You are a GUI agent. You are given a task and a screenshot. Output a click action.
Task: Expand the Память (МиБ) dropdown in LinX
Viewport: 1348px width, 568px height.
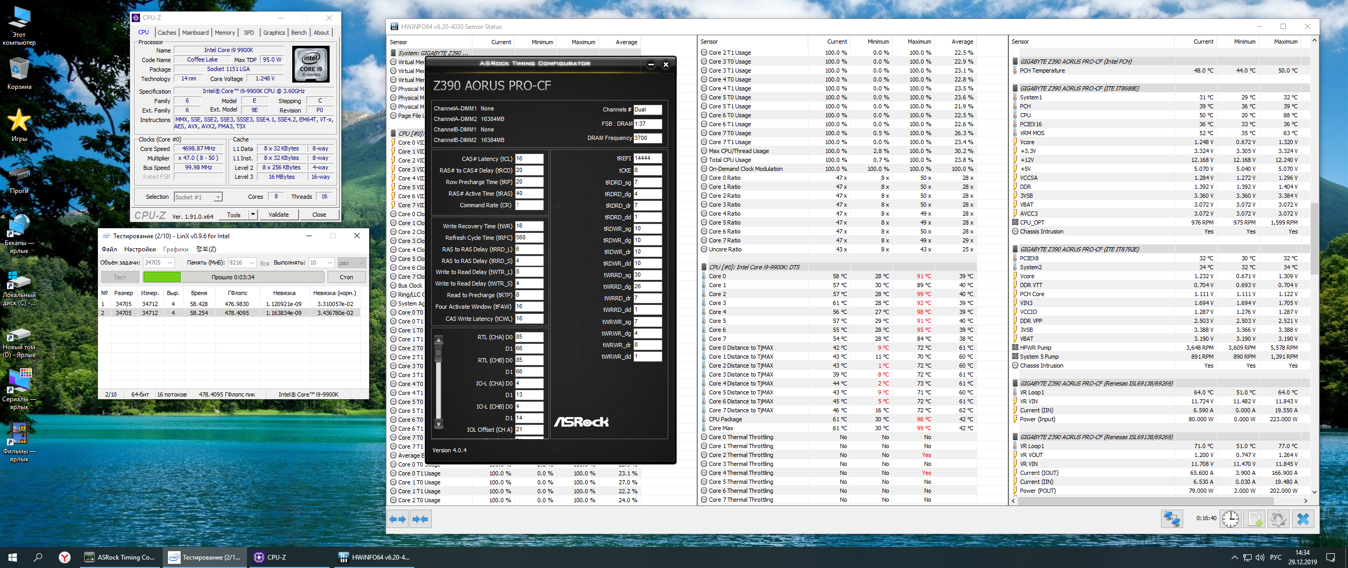(x=252, y=262)
